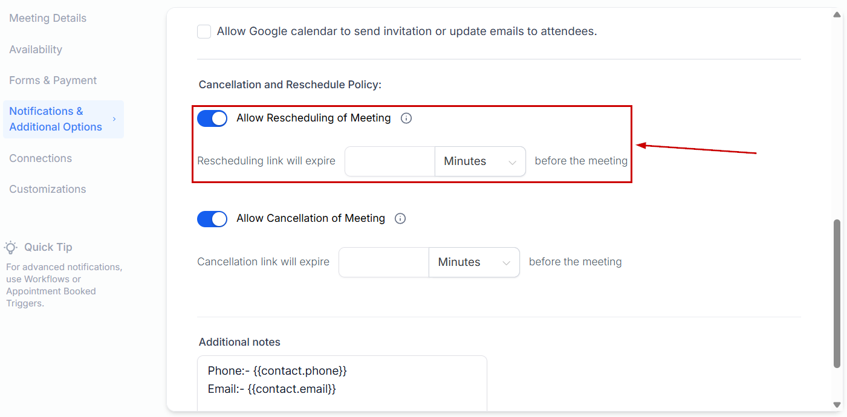Click the rescheduling link expiry number field

click(x=390, y=161)
